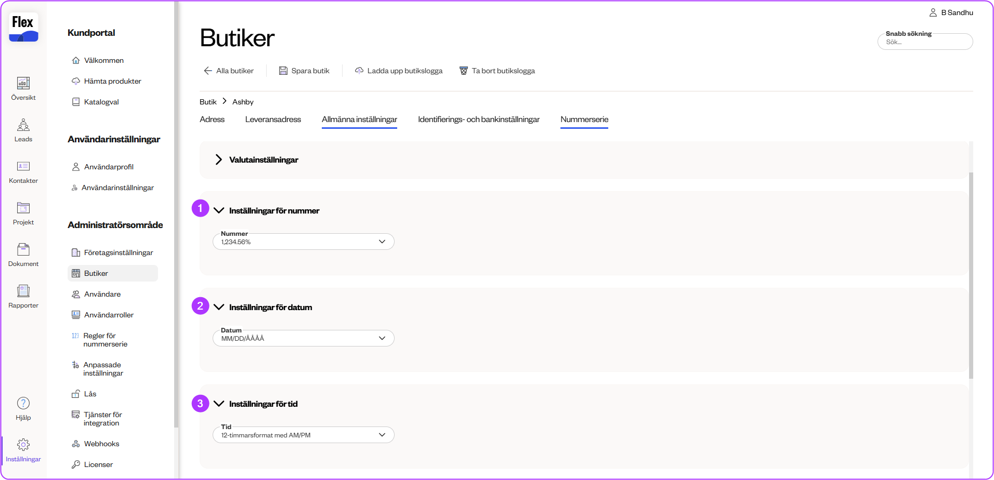Open the Dokument section icon
Image resolution: width=994 pixels, height=480 pixels.
(x=23, y=250)
